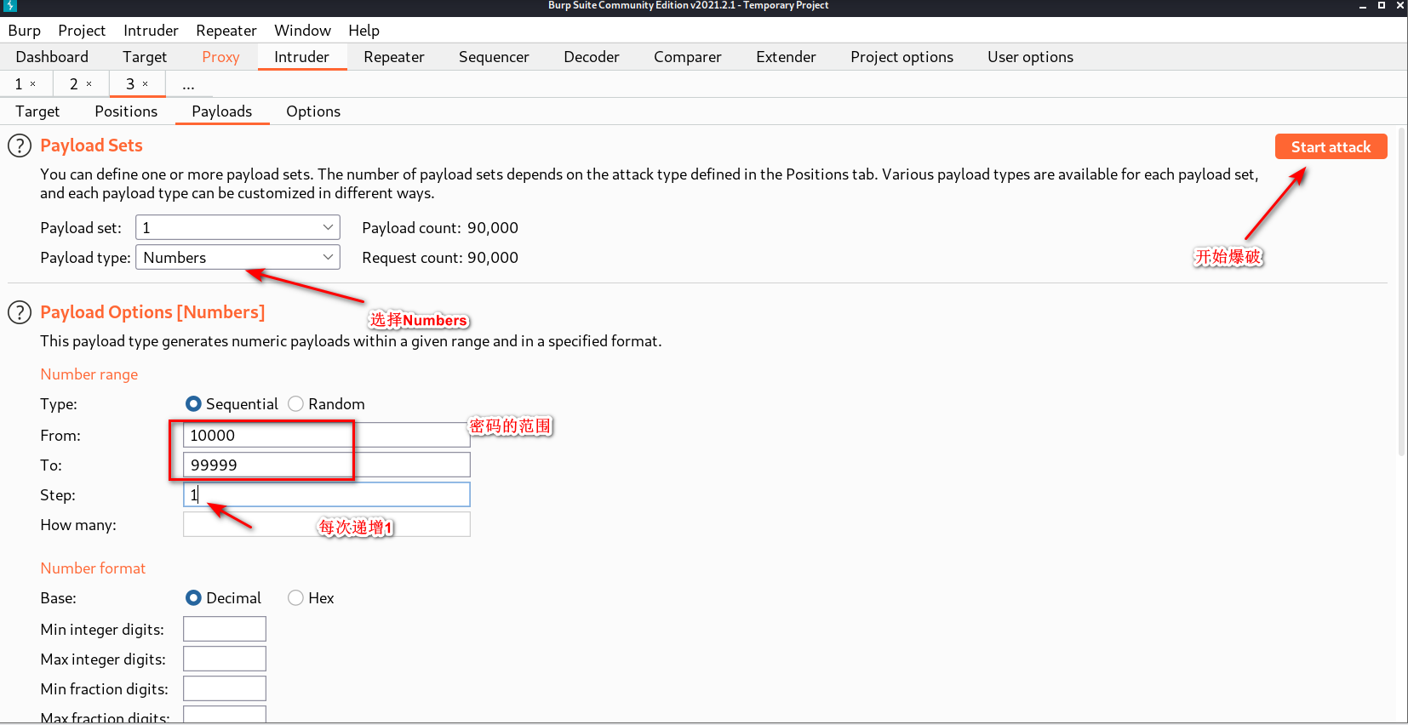The height and width of the screenshot is (725, 1408).
Task: Open a new Intruder tab via ellipsis
Action: [x=188, y=84]
